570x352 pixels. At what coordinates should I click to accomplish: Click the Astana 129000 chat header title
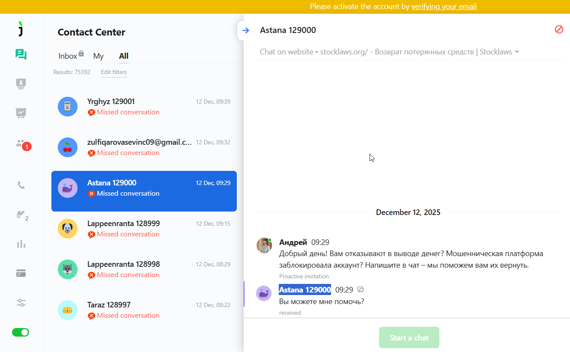pos(288,30)
